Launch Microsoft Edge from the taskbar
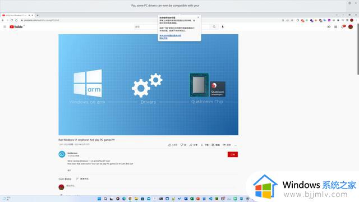This screenshot has height=202, width=359. (124, 199)
